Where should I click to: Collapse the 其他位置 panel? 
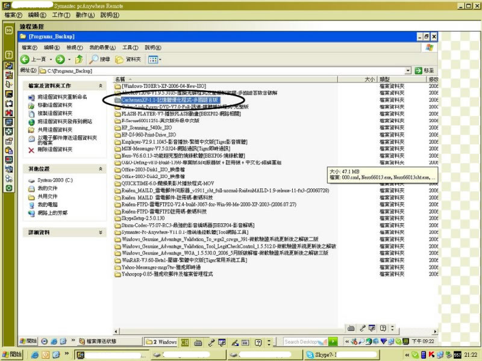pyautogui.click(x=101, y=169)
